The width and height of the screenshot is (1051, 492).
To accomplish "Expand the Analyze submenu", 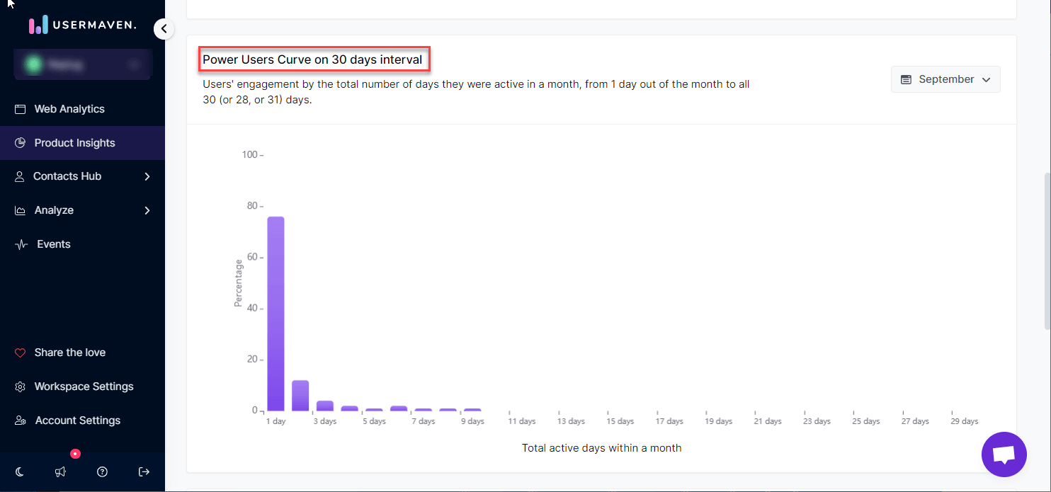I will pos(147,210).
